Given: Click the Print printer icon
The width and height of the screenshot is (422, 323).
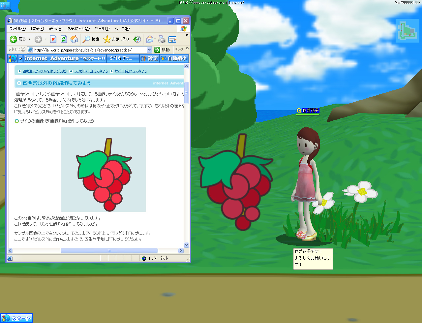Looking at the screenshot, I should pyautogui.click(x=162, y=39).
